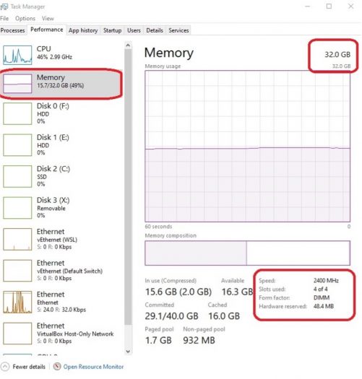Open the View menu

point(48,18)
